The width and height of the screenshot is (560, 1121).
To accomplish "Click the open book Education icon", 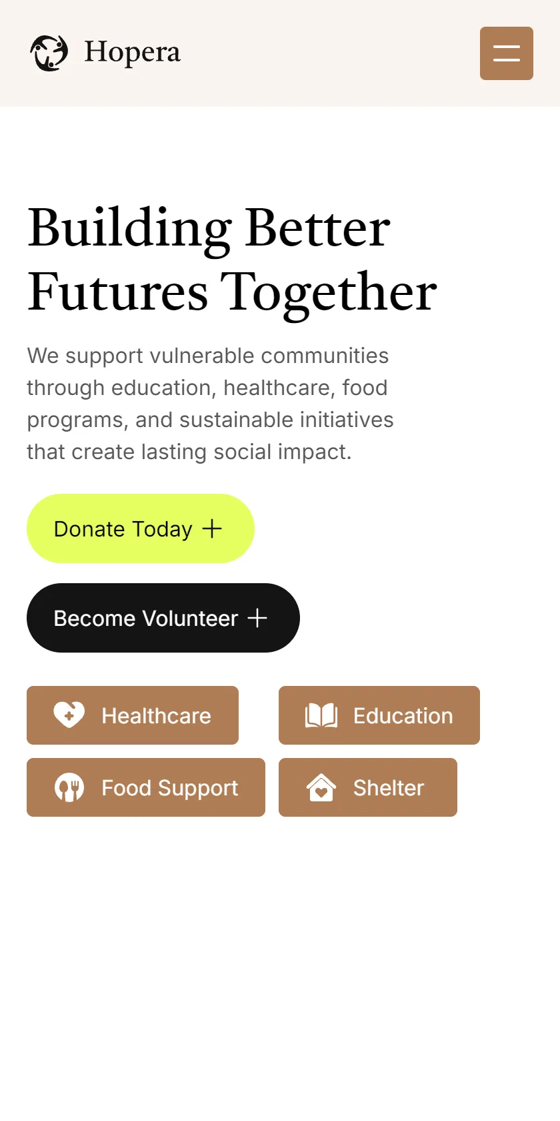I will point(321,715).
